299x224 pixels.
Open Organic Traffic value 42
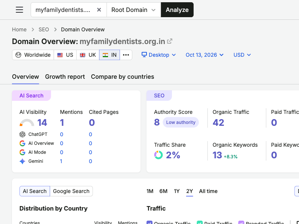218,122
